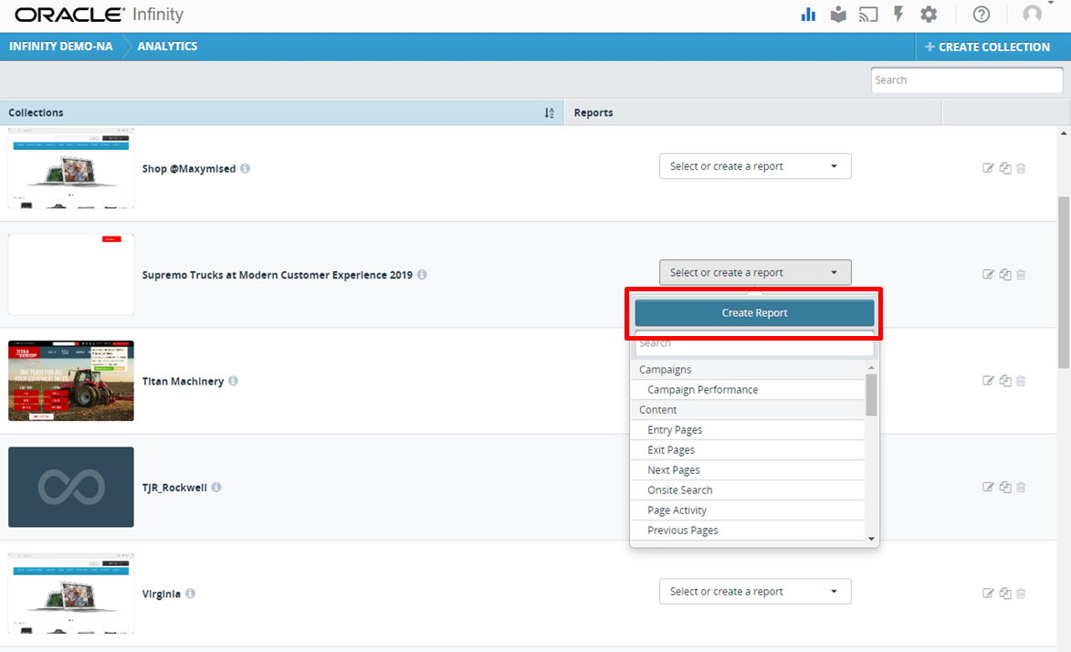Show info for Supremo Trucks collection
The height and width of the screenshot is (652, 1071).
point(422,275)
